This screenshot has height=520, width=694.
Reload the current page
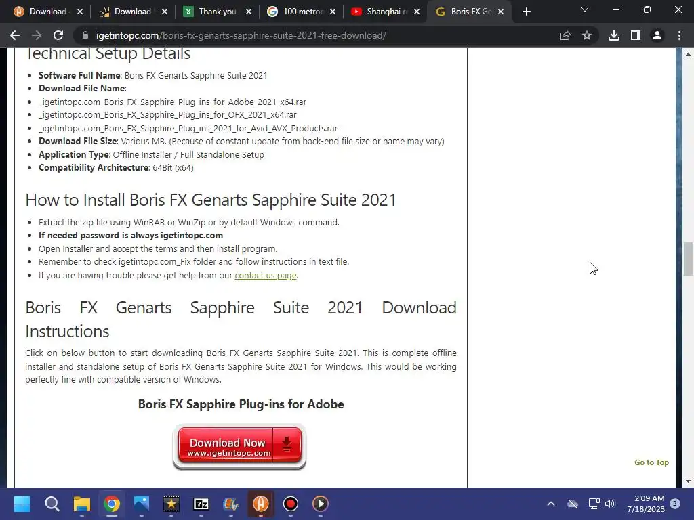click(58, 35)
